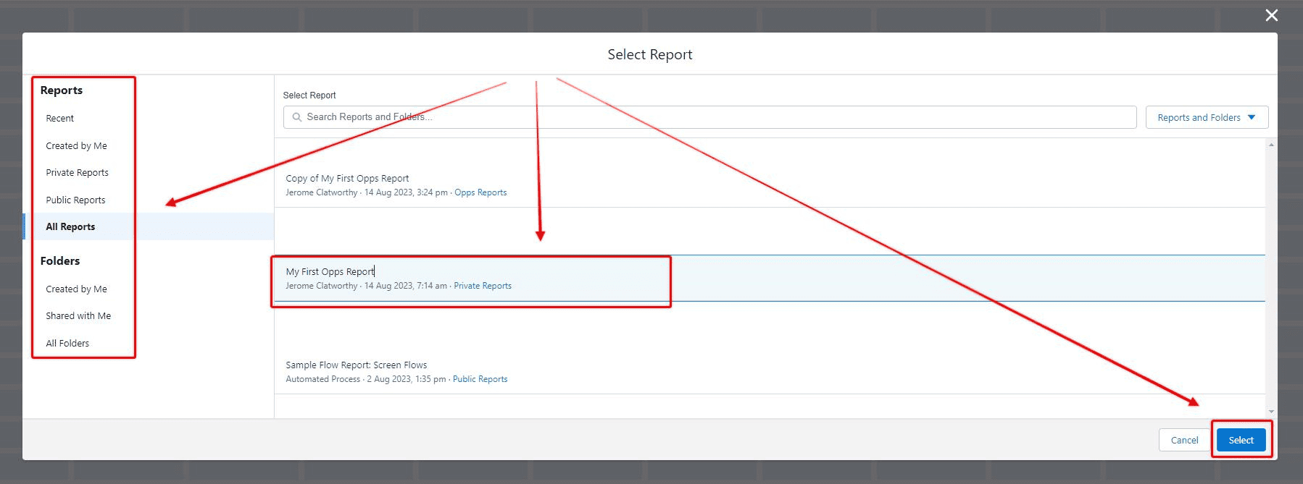The image size is (1303, 484).
Task: Open the Opps Reports folder link
Action: click(x=480, y=192)
